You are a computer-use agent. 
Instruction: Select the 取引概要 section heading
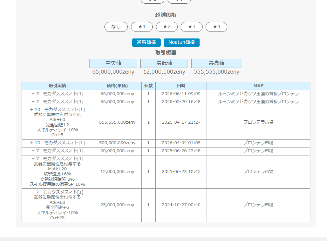[x=166, y=53]
